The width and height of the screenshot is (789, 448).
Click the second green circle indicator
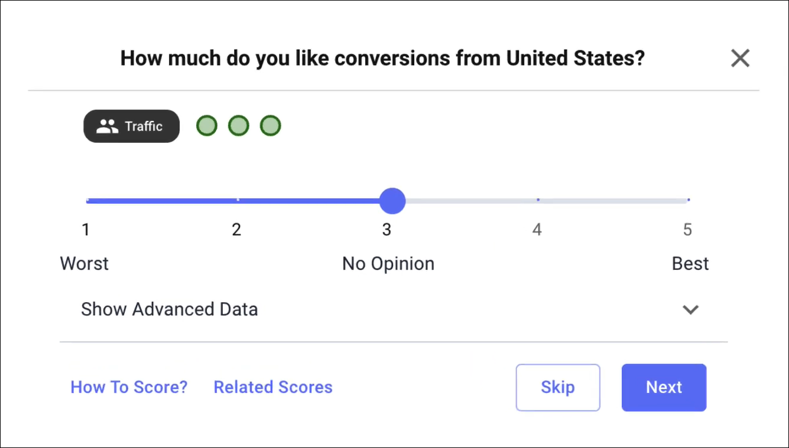(x=239, y=126)
